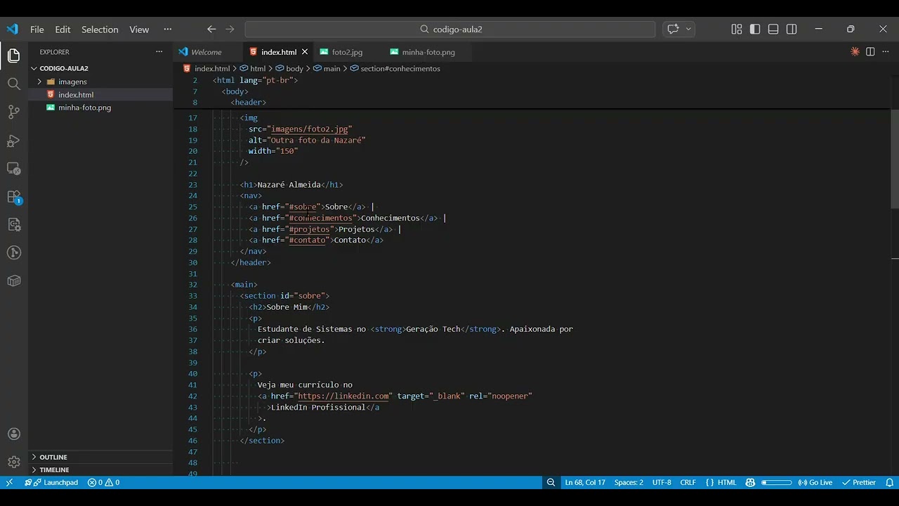Open the Selection menu

tap(100, 29)
